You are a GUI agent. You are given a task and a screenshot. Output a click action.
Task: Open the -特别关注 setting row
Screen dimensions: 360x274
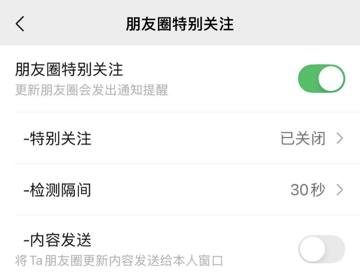point(180,138)
